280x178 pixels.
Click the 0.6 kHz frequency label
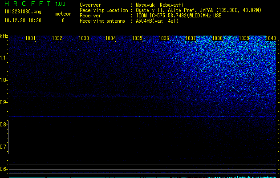(3, 169)
